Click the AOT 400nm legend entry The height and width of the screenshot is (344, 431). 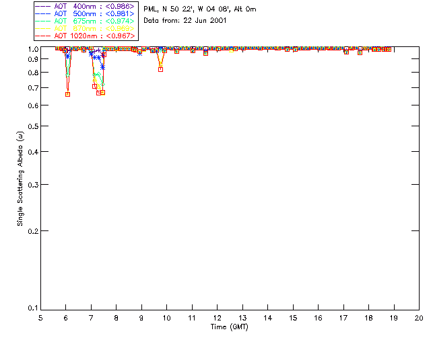[x=85, y=6]
